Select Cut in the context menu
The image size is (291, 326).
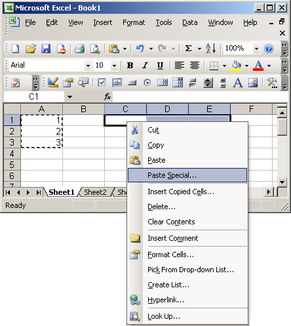187,130
